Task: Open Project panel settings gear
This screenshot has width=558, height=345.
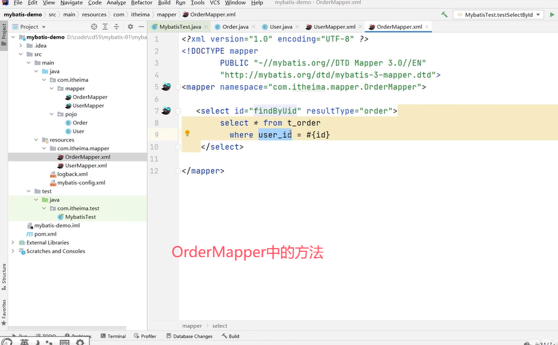Action: [x=130, y=27]
